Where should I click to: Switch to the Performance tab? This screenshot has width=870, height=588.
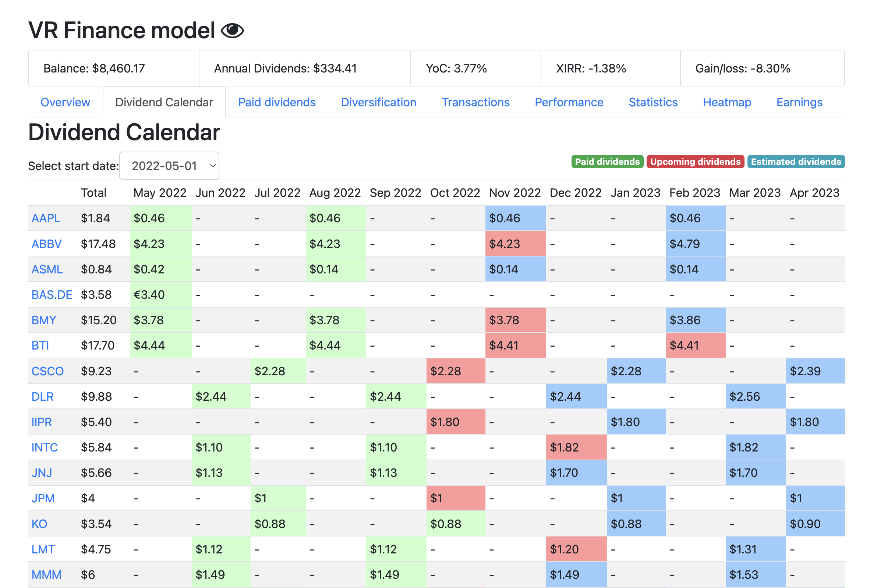(569, 102)
